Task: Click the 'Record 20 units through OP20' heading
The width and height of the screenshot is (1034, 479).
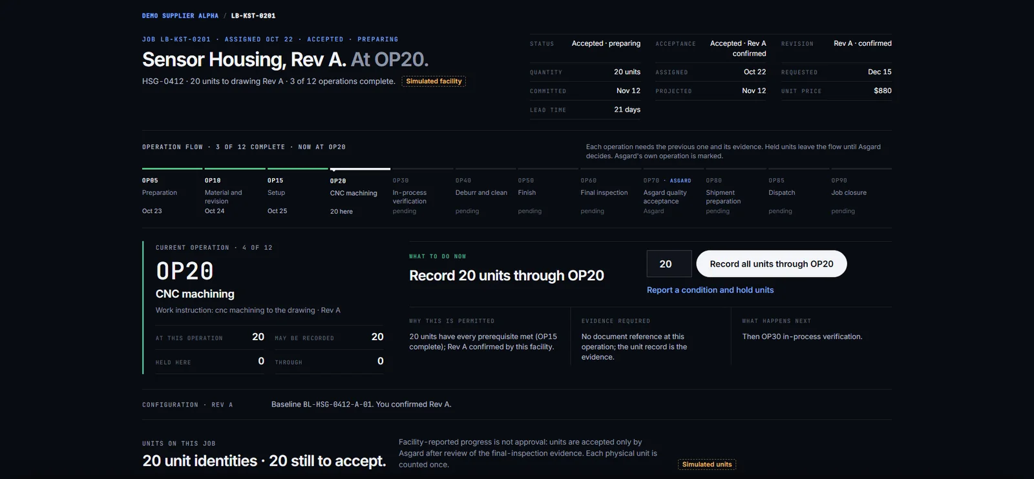Action: (x=507, y=276)
